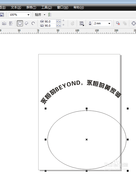The image size is (136, 174).
Task: Click the change direction icon
Action: tap(72, 23)
